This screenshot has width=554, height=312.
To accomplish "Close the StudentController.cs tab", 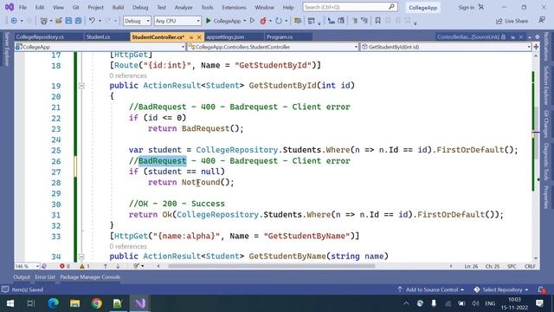I will pyautogui.click(x=199, y=36).
